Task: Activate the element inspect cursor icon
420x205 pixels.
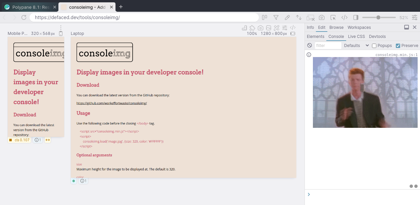Action: [333, 17]
